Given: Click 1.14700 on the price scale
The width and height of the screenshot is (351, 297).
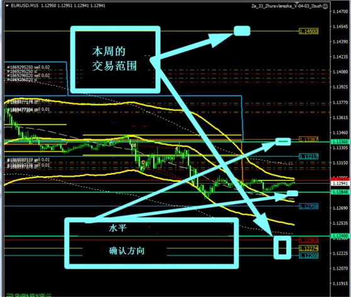Looking at the screenshot, I should pos(340,11).
